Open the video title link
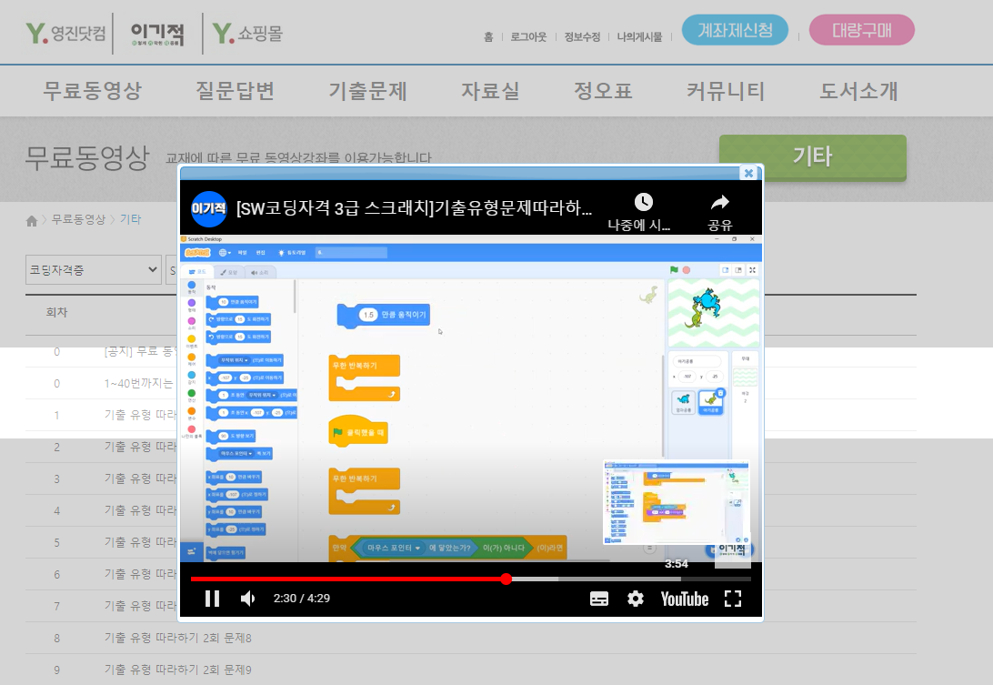Screen dimensions: 993x685 coord(414,207)
